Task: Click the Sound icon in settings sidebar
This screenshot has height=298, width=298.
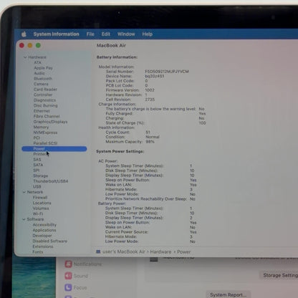Action: [68, 276]
